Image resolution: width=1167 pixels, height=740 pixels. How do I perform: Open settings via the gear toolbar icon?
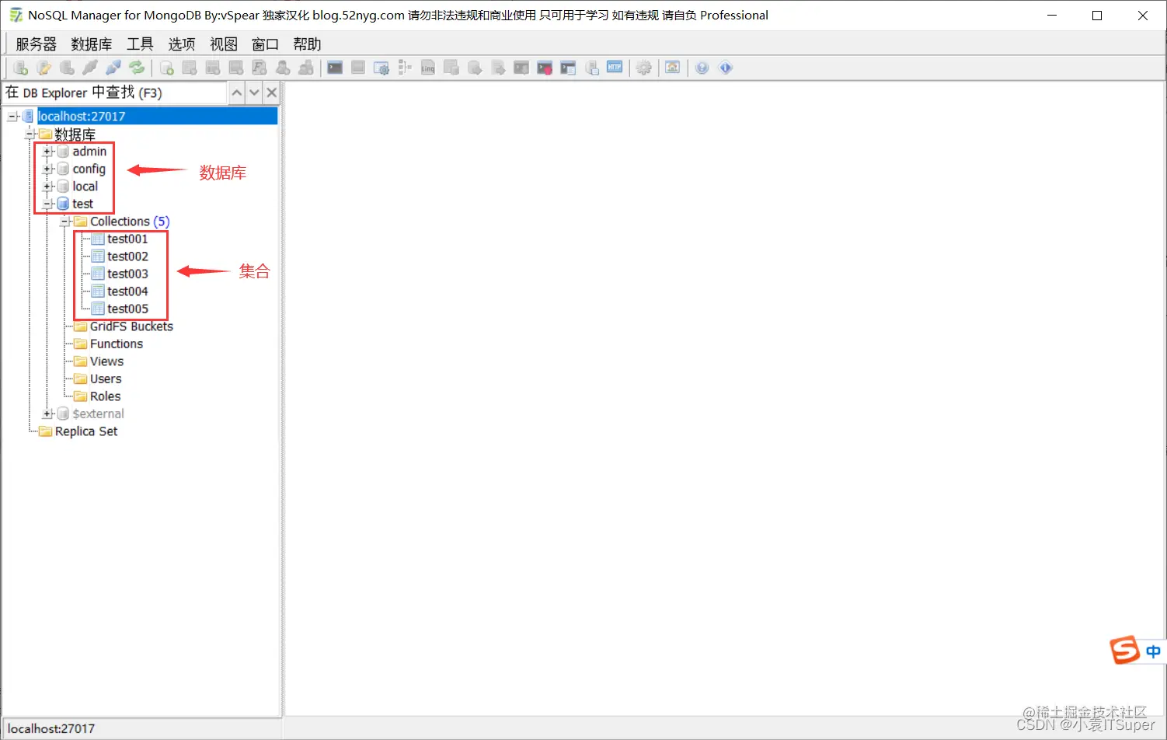coord(644,68)
